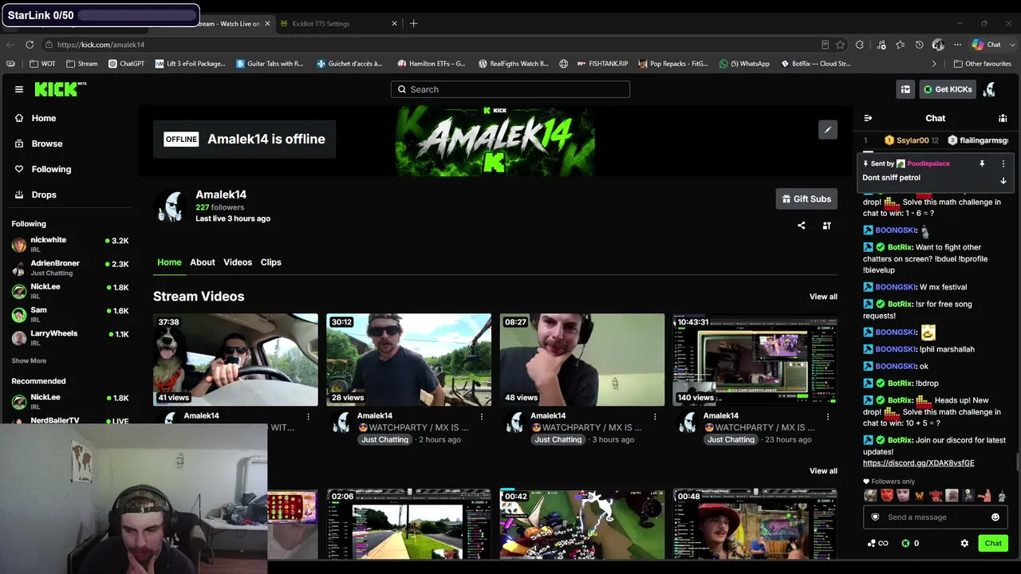This screenshot has width=1021, height=574.
Task: Collapse the chat panel
Action: pyautogui.click(x=868, y=118)
